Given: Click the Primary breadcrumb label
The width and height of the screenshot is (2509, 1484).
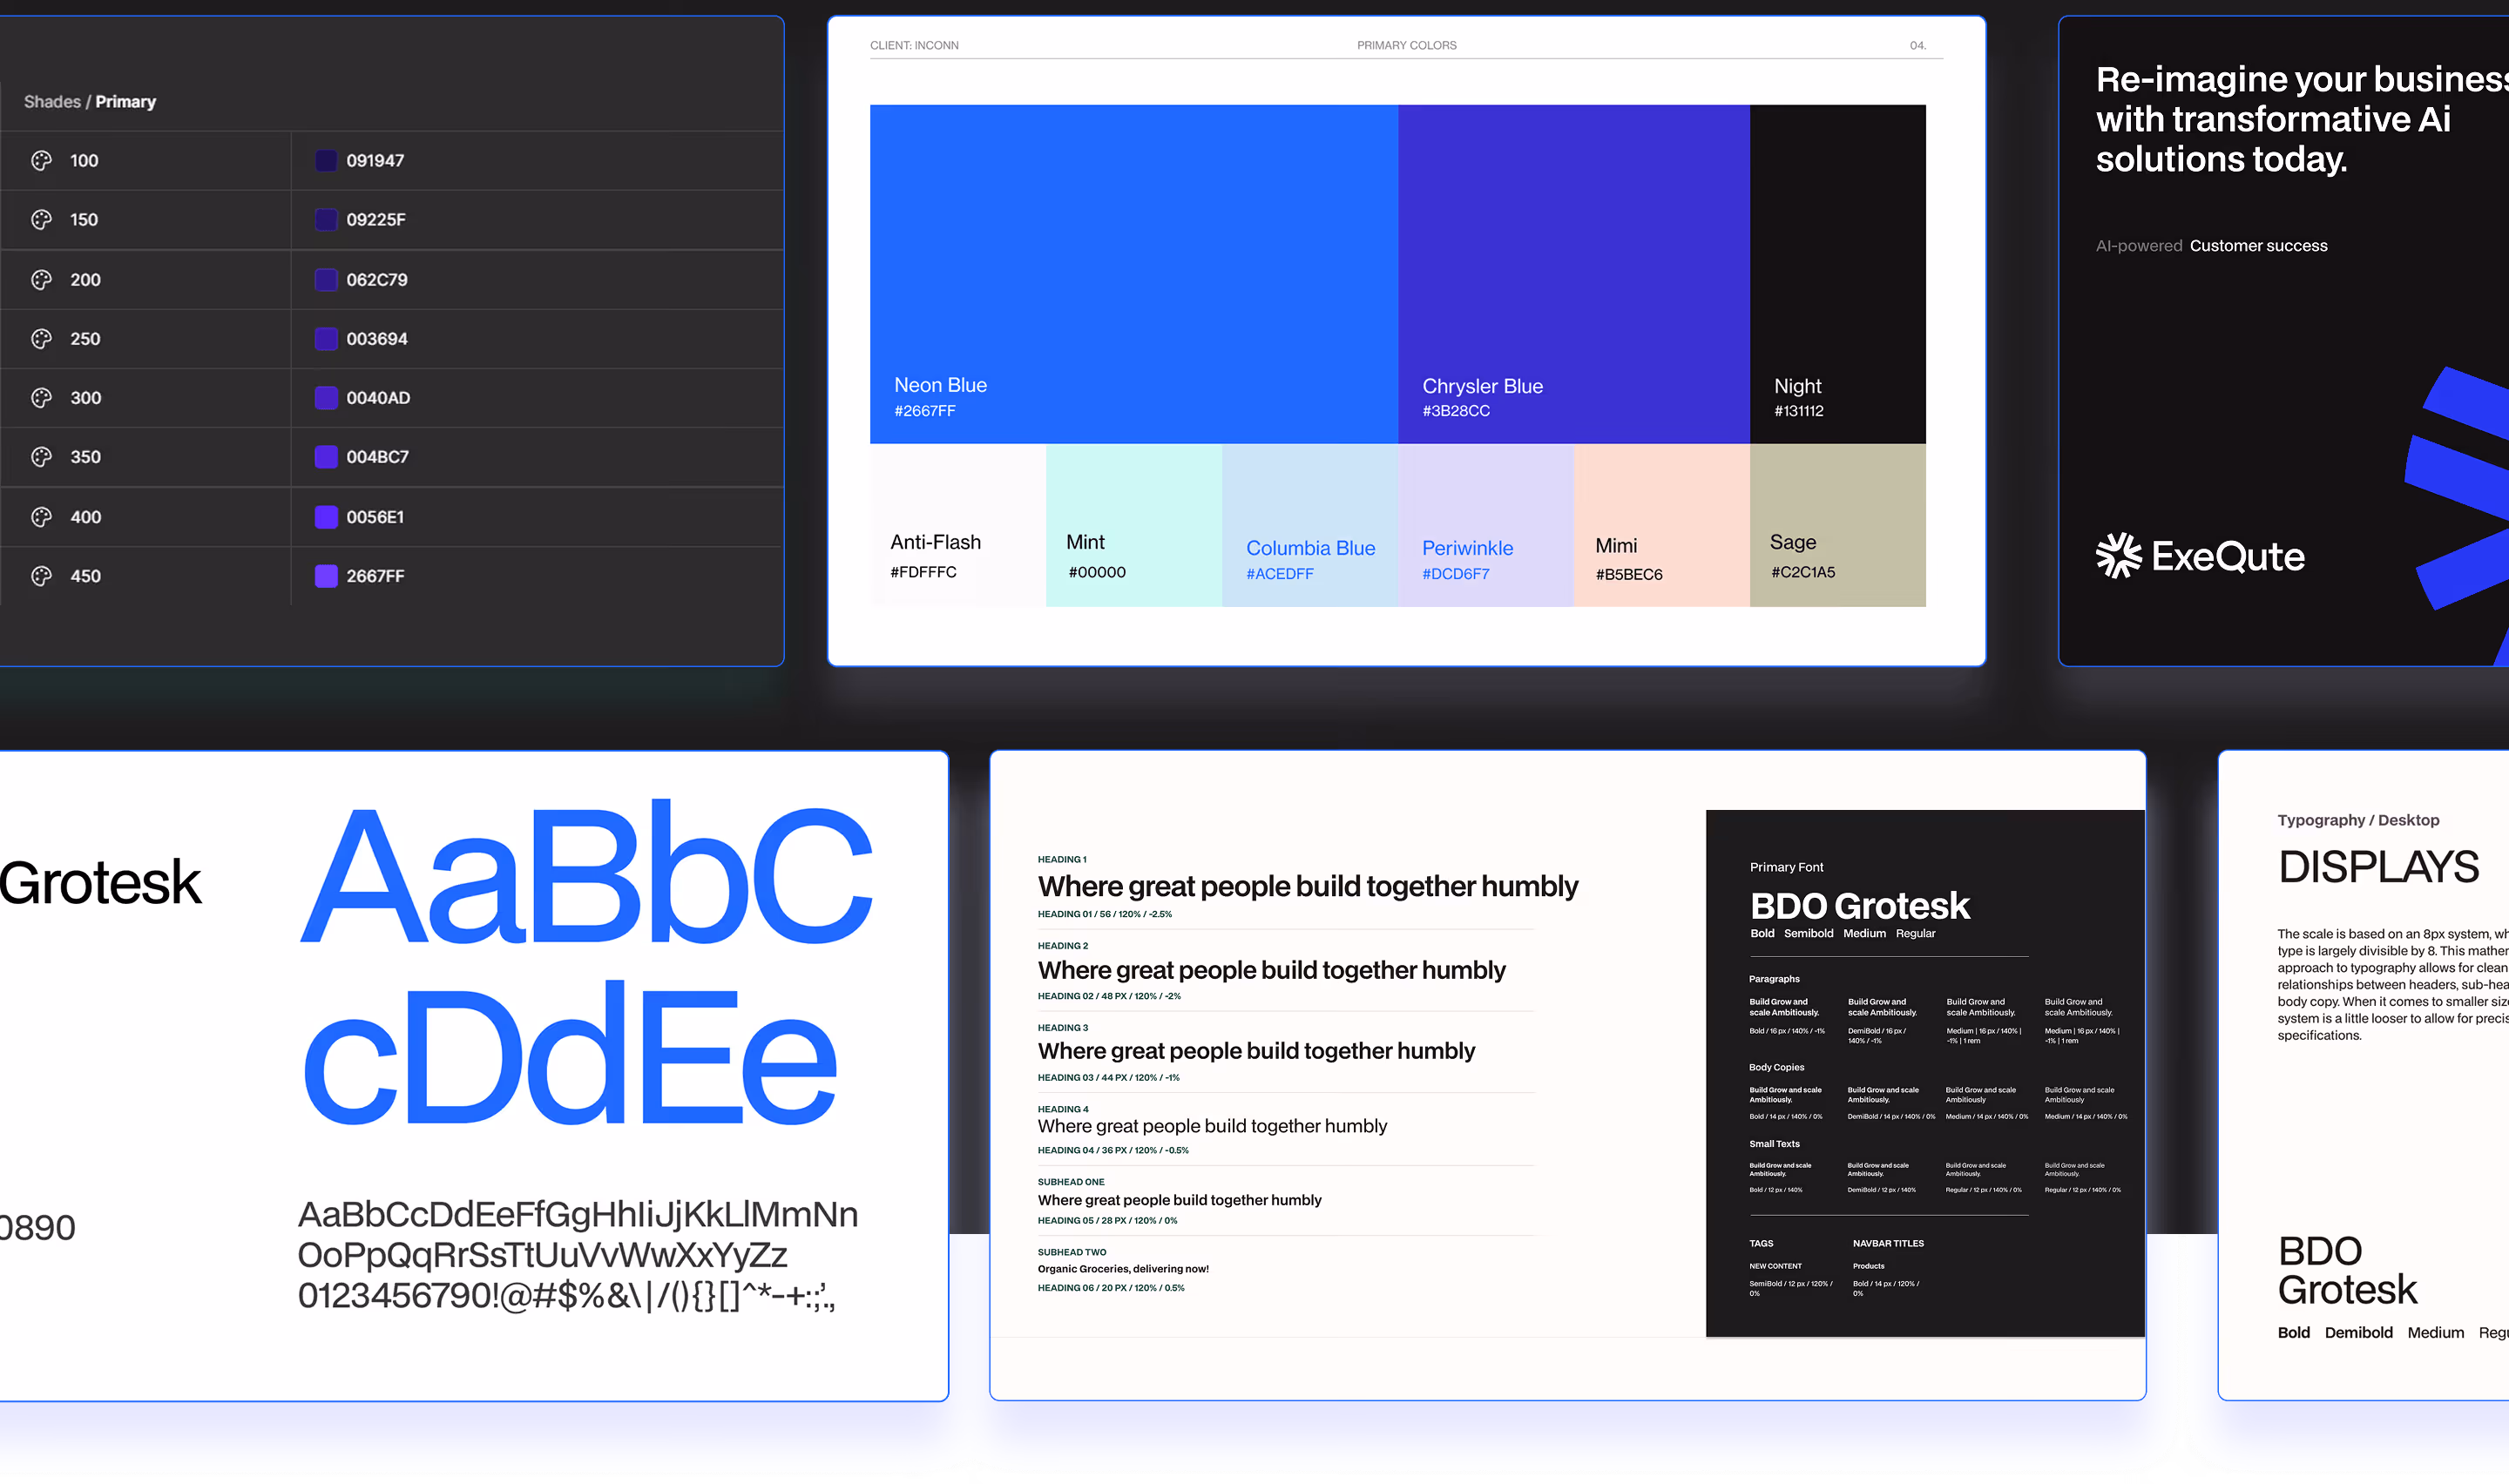Looking at the screenshot, I should point(125,102).
